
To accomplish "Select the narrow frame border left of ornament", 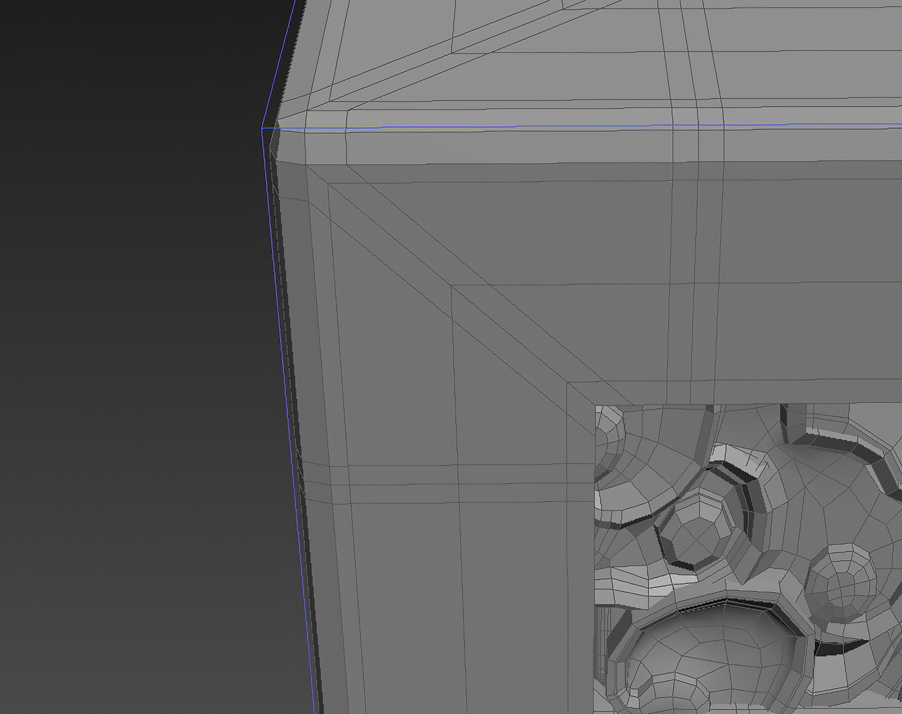I will pyautogui.click(x=580, y=547).
